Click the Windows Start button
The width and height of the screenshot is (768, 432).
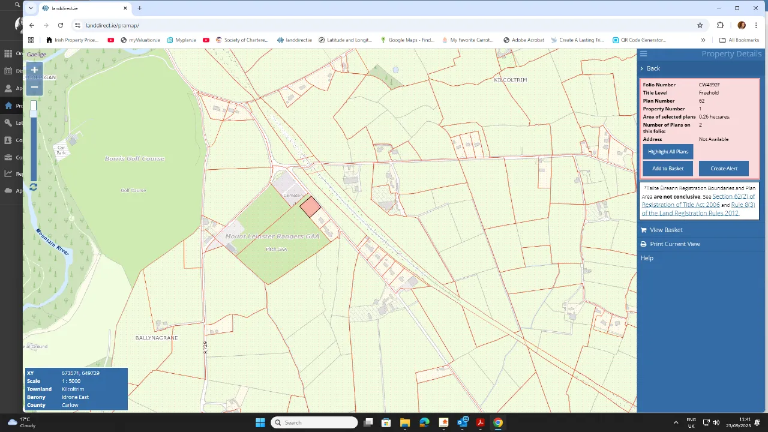pos(260,422)
